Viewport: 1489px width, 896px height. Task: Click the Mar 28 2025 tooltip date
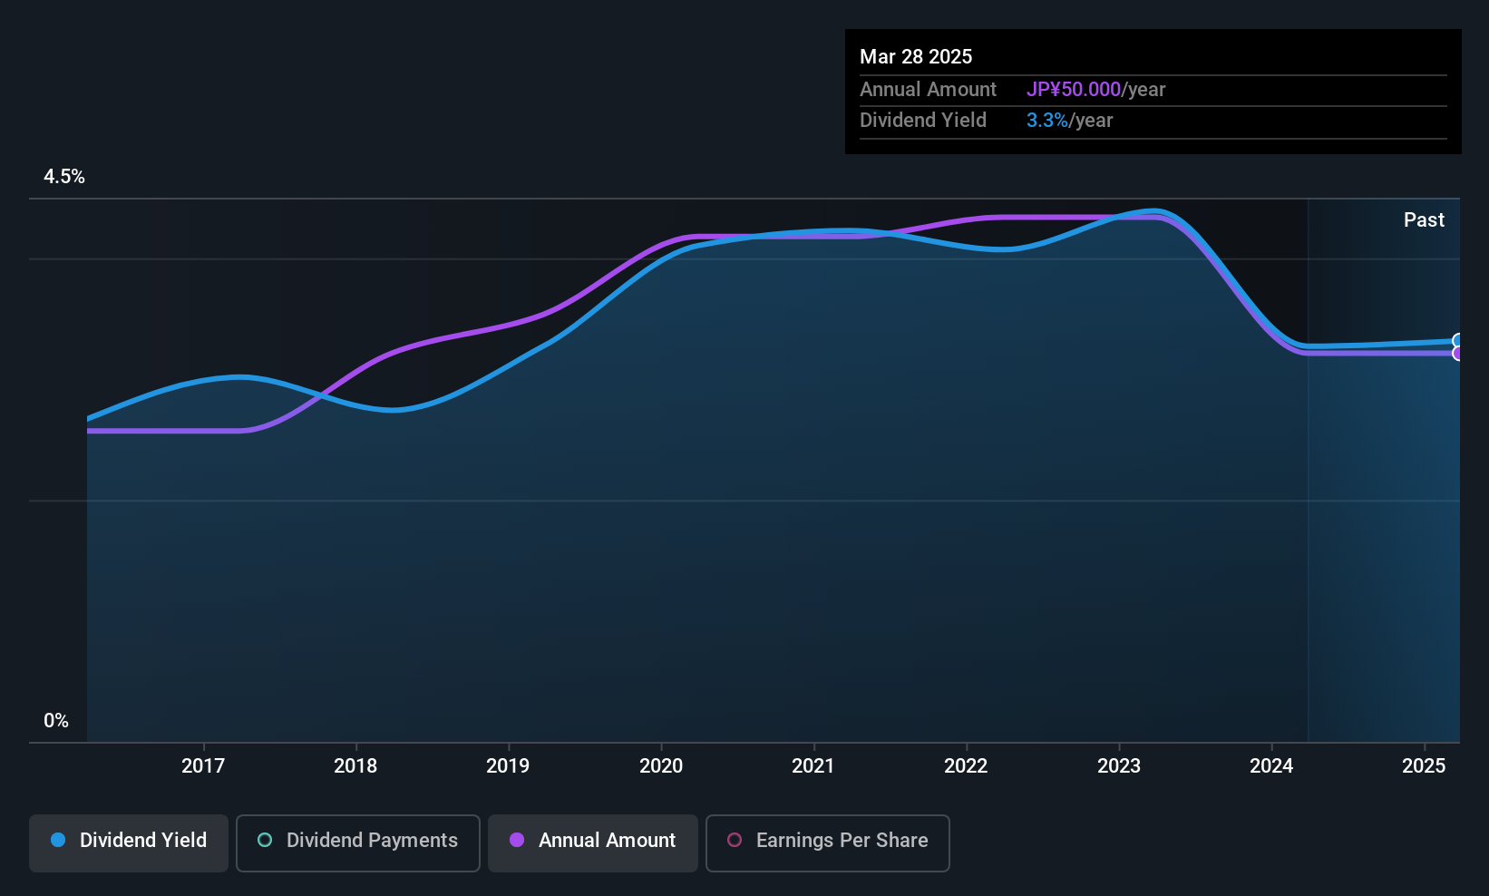point(916,57)
